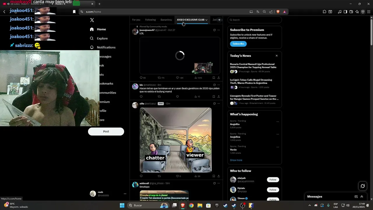The width and height of the screenshot is (373, 210).
Task: Play the loading video in joseojoven47's post
Action: 180,55
